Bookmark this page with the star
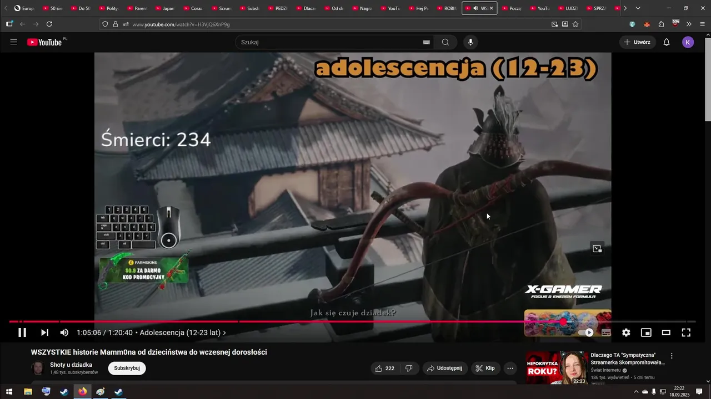Viewport: 711px width, 399px height. tap(575, 24)
